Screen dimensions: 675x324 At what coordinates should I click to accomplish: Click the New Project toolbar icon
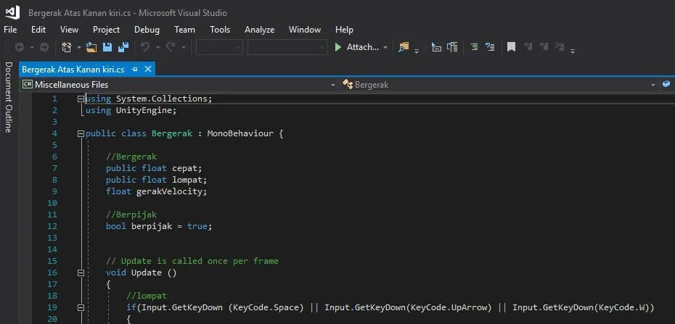(x=66, y=47)
